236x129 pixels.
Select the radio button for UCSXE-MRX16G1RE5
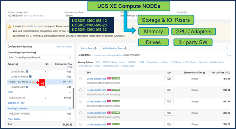click(81, 79)
